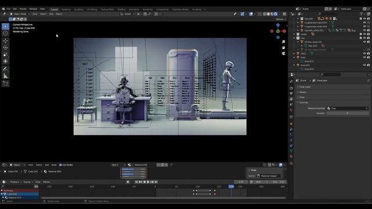Open the Window menu
This screenshot has width=372, height=209.
[33, 9]
